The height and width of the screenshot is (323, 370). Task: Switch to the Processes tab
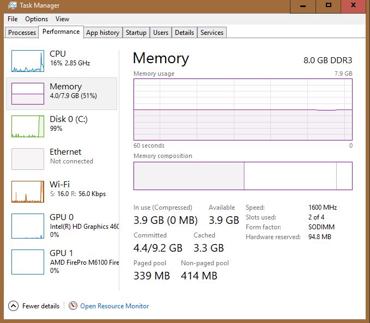pos(22,33)
